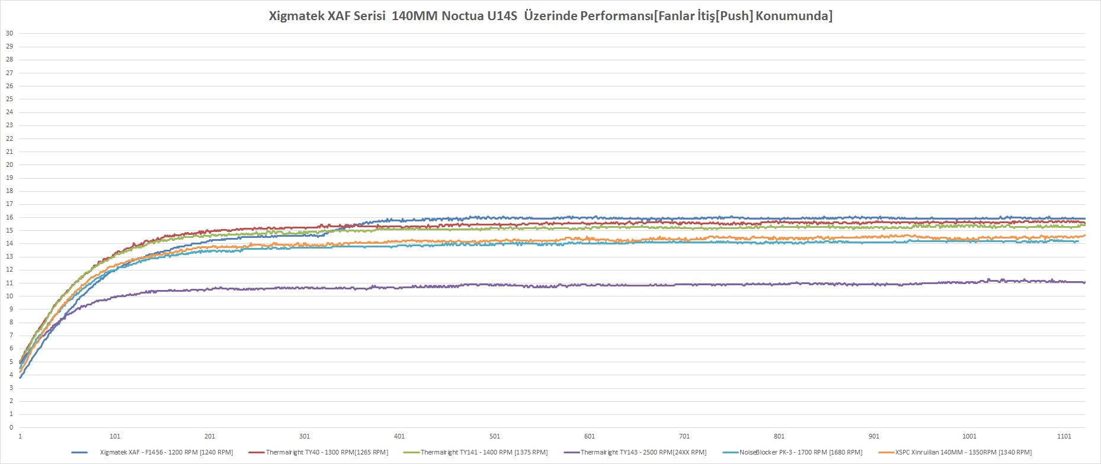Viewport: 1101px width, 464px height.
Task: Click the 15 label on the vertical axis
Action: click(x=9, y=230)
